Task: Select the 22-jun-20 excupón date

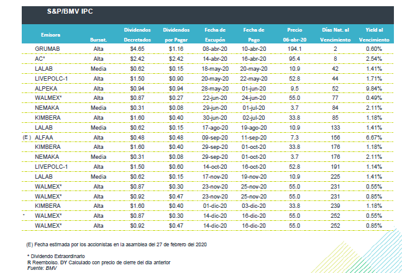Action: point(215,98)
